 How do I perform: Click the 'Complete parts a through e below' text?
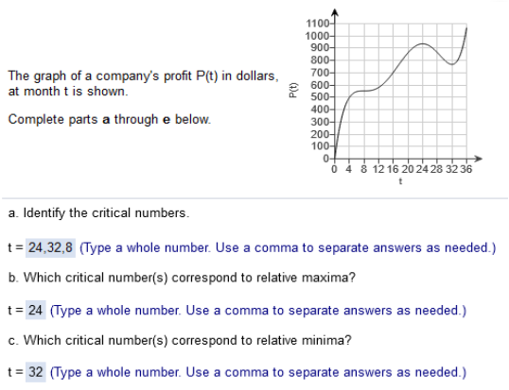pos(110,120)
